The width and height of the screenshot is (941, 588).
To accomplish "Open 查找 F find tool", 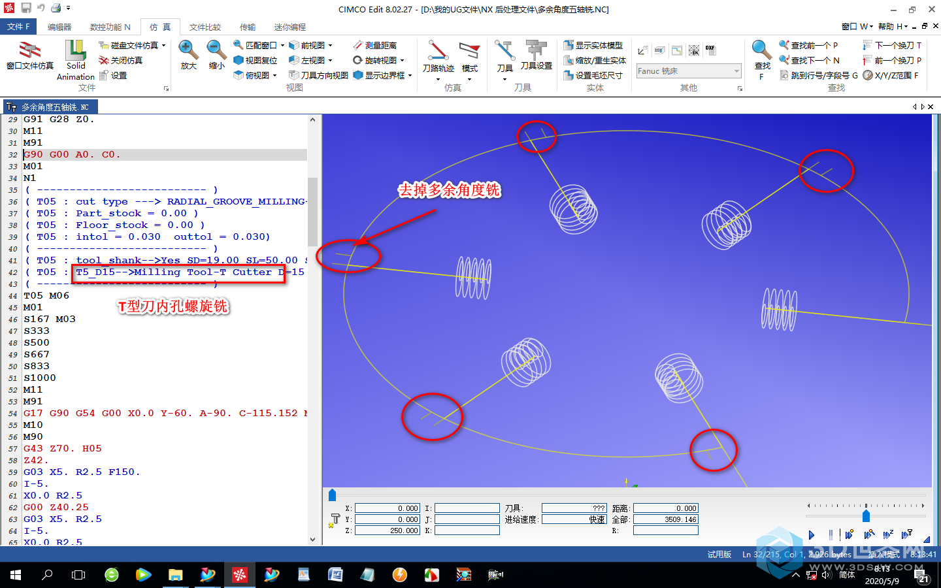I will [762, 59].
